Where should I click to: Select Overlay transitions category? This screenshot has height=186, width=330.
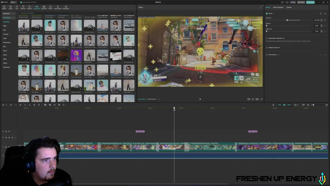(x=6, y=34)
